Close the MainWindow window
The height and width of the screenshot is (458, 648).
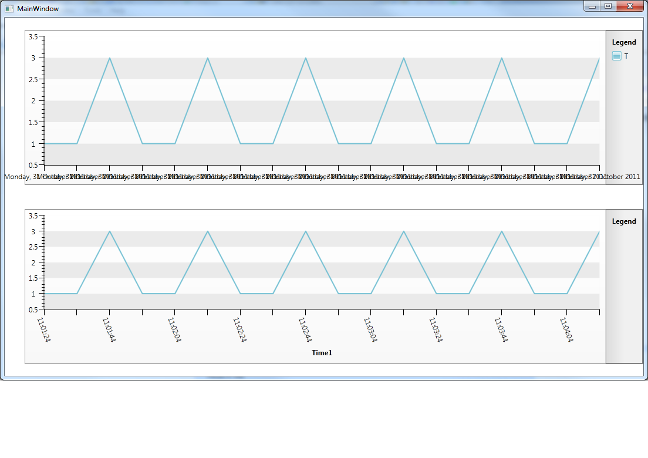[x=630, y=6]
